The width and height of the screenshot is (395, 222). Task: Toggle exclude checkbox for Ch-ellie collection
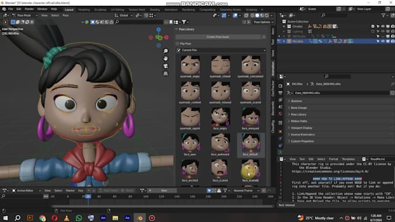tap(373, 27)
